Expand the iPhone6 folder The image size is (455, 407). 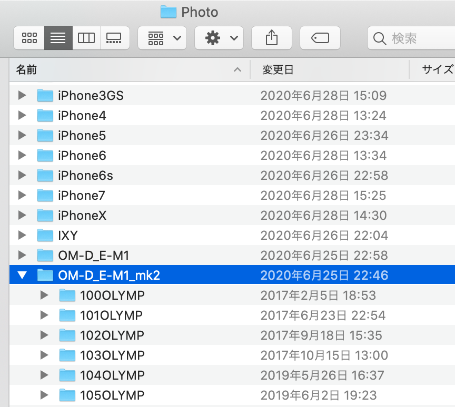pos(22,155)
